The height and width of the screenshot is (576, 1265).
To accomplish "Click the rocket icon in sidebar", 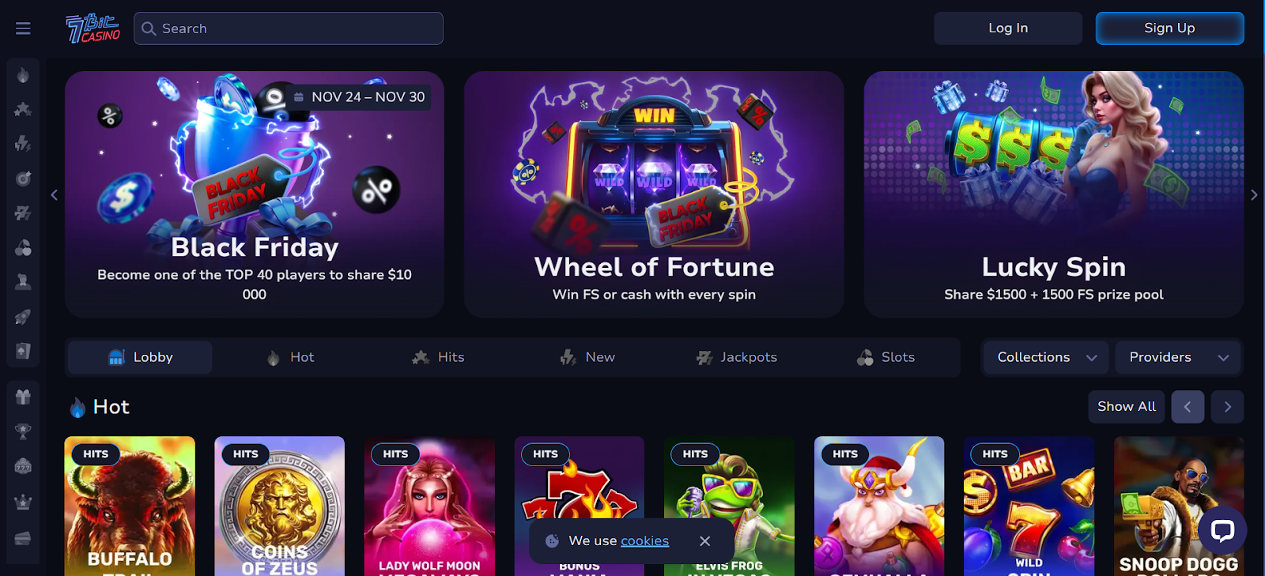I will tap(23, 317).
